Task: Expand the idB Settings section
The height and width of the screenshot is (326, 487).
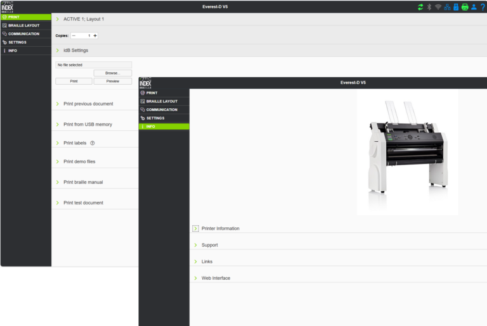Action: 75,50
